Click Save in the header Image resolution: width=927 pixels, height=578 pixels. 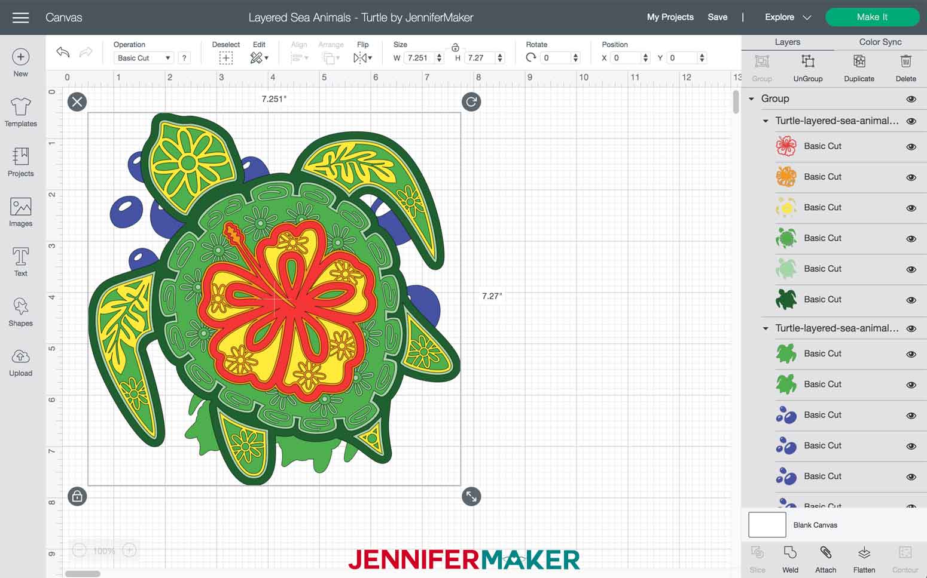click(x=717, y=17)
